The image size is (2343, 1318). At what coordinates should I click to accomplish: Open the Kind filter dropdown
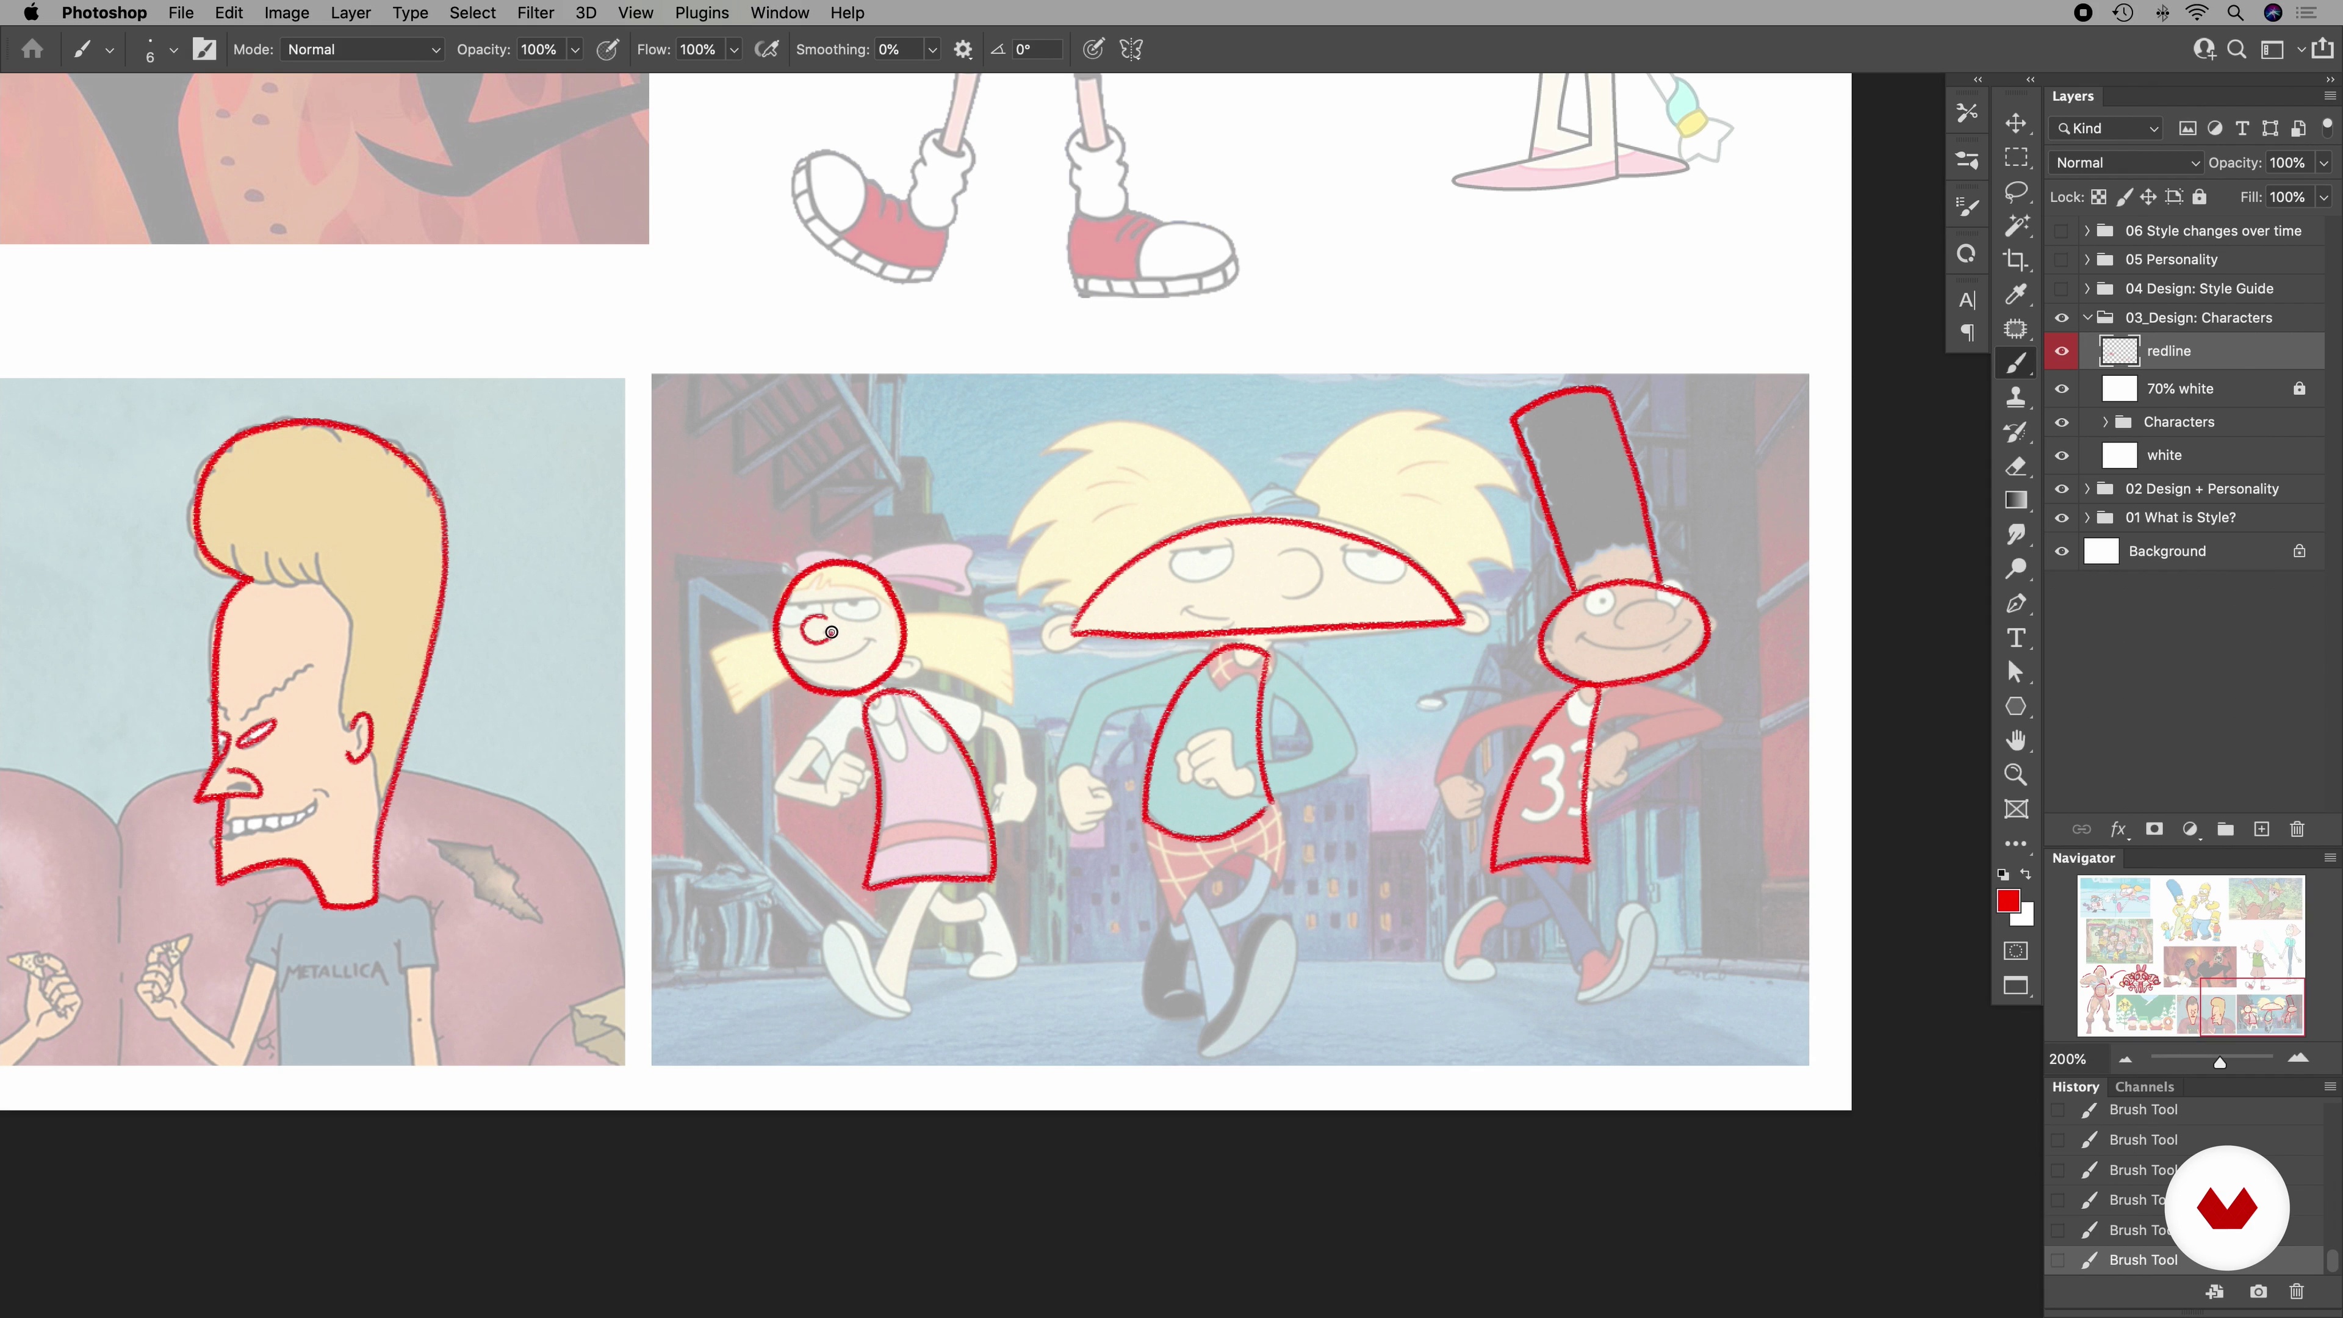(x=2106, y=128)
